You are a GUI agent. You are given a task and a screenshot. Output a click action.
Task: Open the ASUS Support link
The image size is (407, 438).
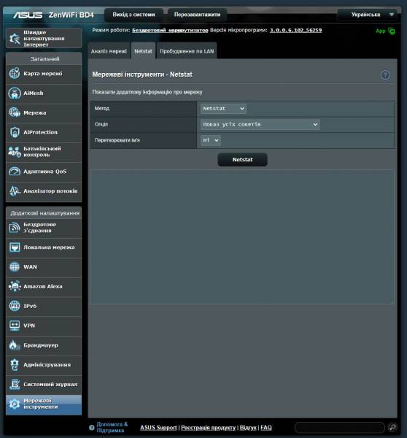(158, 428)
